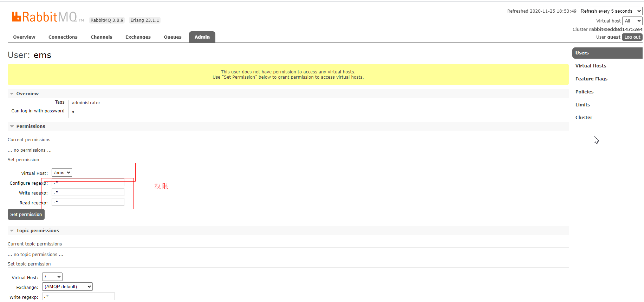The width and height of the screenshot is (644, 302).
Task: Open topic permission Virtual Host dropdown
Action: 52,277
